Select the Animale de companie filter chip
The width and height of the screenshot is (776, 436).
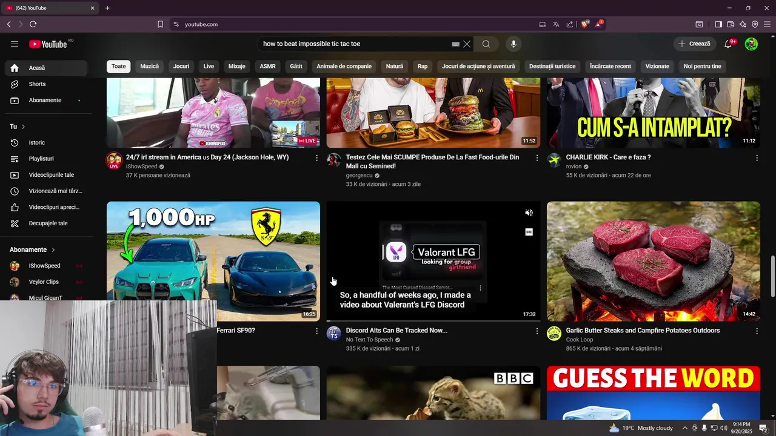tap(344, 66)
